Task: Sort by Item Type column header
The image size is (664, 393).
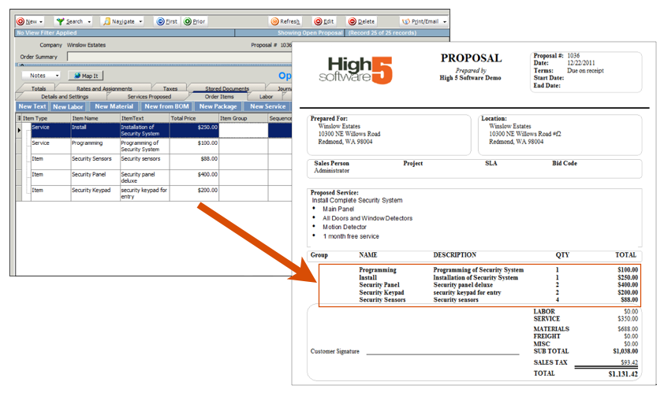Action: (x=47, y=118)
